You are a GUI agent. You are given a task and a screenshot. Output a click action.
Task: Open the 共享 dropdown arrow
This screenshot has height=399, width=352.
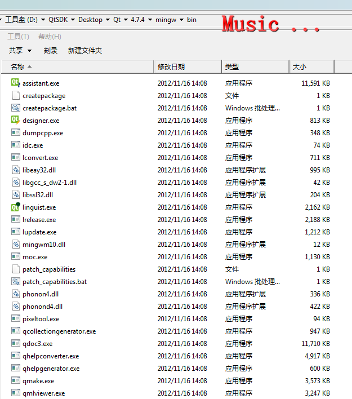29,51
